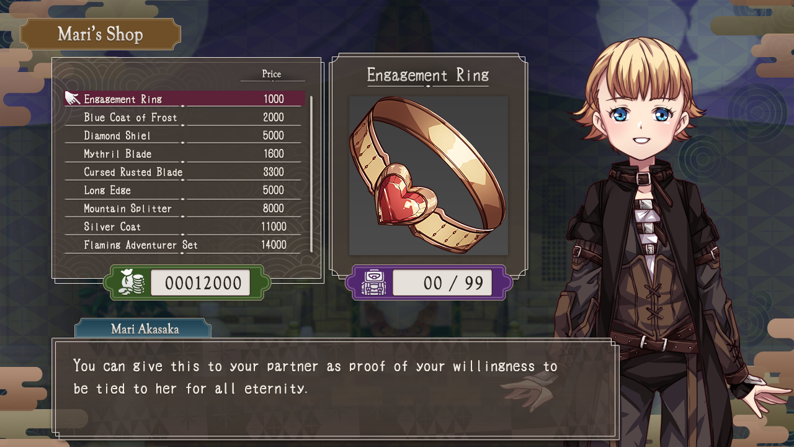Click the shop list scrollbar
Screen dimensions: 794x447
pos(311,174)
